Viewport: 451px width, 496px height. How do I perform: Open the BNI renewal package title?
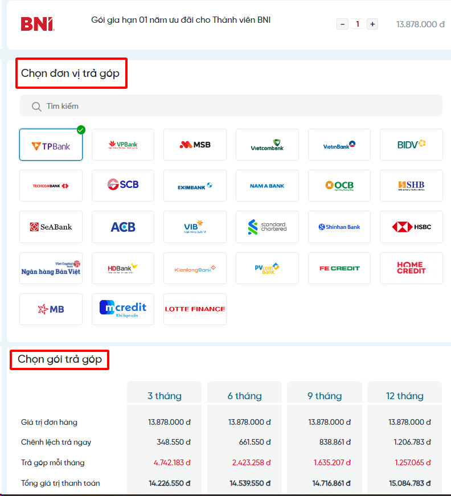click(181, 20)
